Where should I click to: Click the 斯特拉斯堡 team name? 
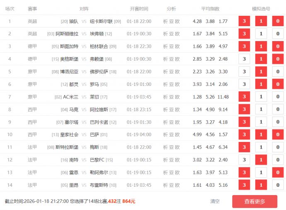(67, 147)
